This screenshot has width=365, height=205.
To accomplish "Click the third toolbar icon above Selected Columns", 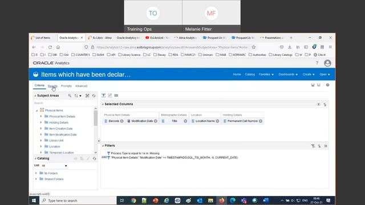I will coord(116,96).
